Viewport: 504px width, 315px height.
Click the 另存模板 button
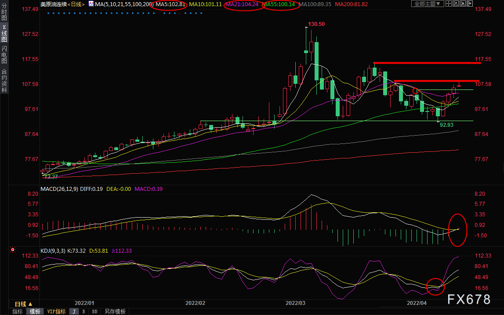[x=115, y=311]
